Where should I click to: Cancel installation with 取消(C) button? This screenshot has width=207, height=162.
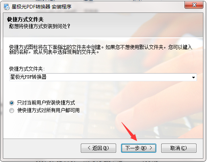(179, 148)
